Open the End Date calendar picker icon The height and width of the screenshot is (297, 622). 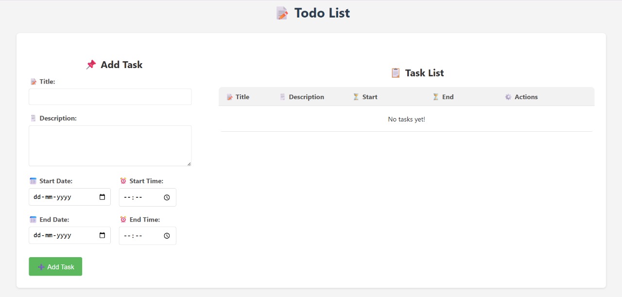pyautogui.click(x=102, y=235)
